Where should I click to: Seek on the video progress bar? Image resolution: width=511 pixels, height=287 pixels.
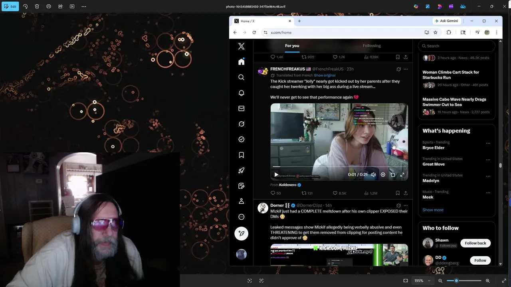click(x=339, y=167)
